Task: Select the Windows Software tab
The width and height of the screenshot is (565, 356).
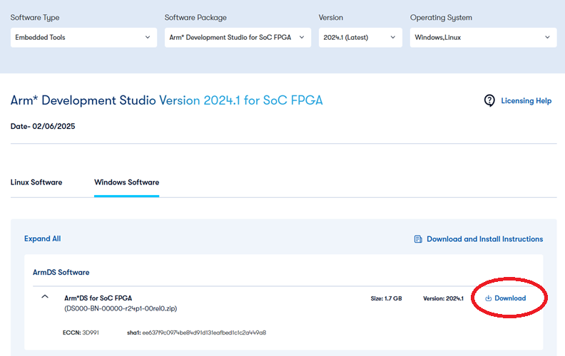Action: tap(126, 182)
